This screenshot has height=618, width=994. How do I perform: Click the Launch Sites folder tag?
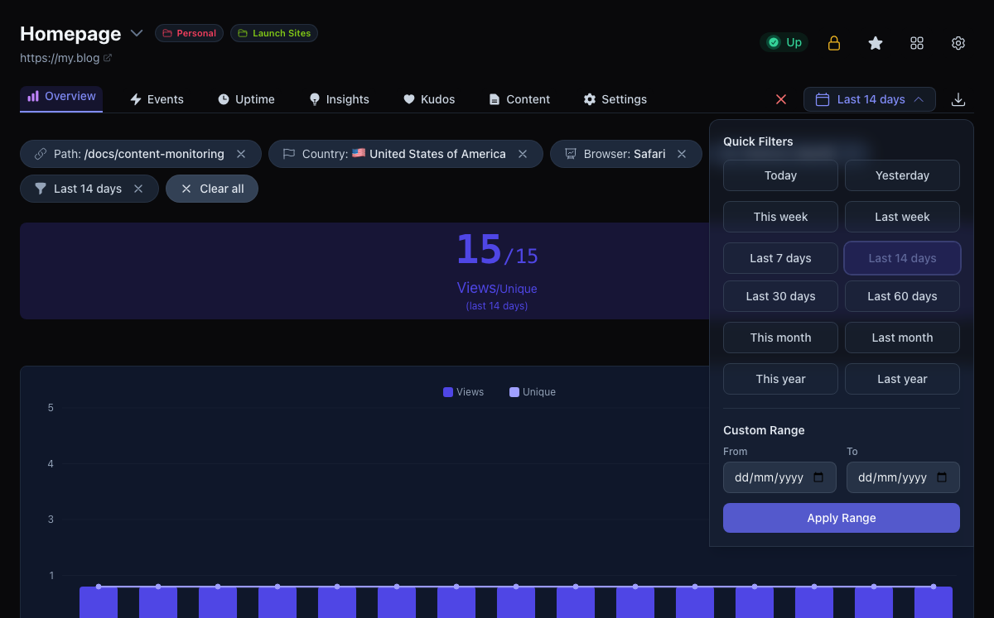point(274,33)
